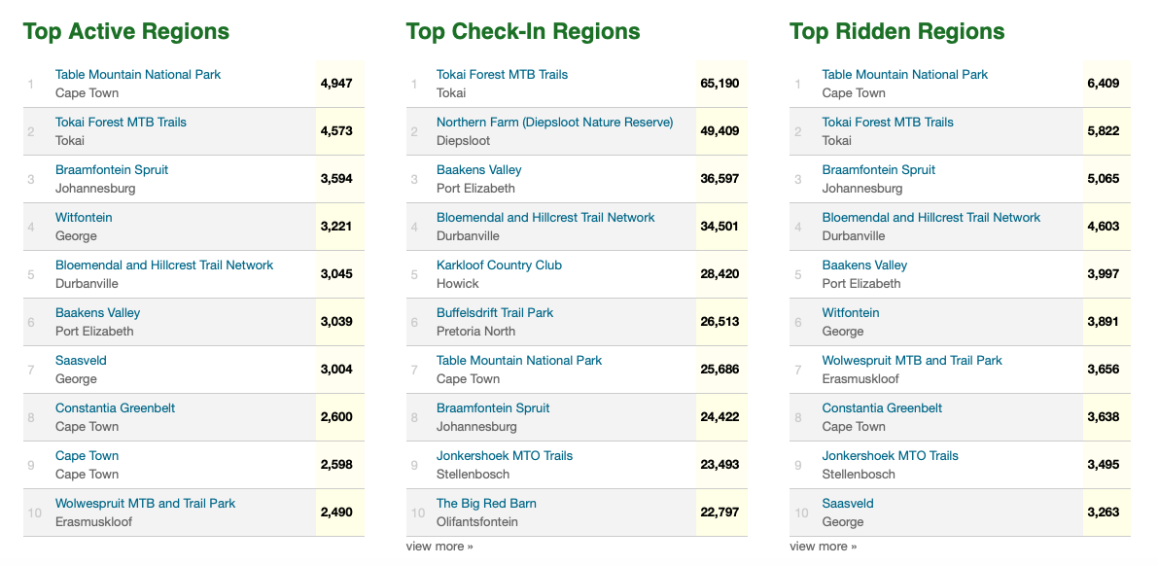The height and width of the screenshot is (566, 1158).
Task: Select Witfontein link in Top Active Regions
Action: pos(84,218)
